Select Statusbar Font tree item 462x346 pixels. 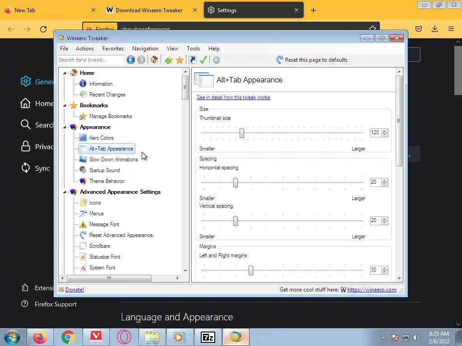pos(105,257)
